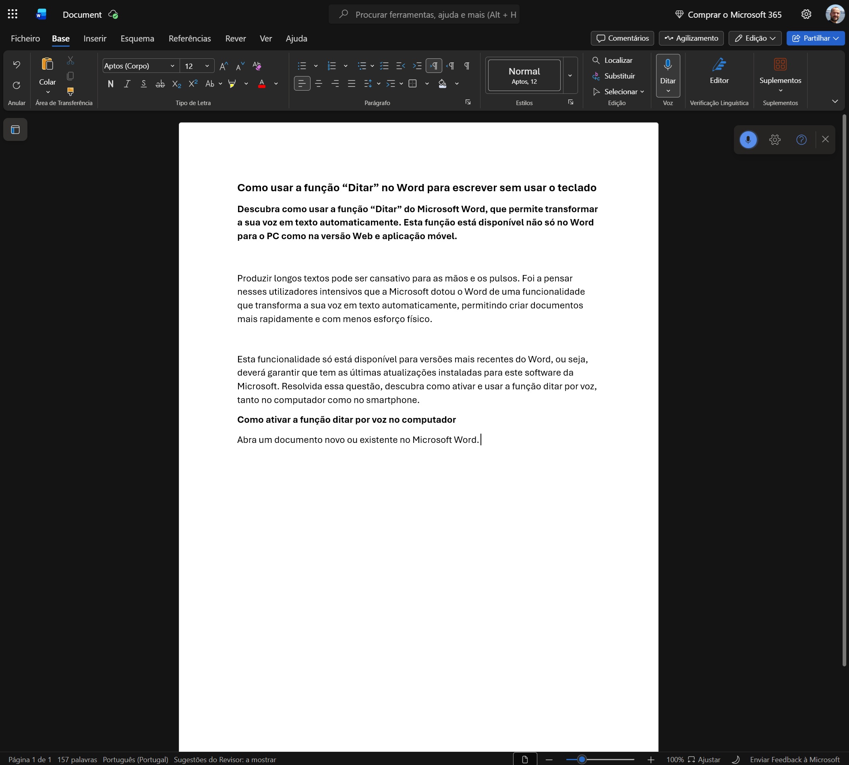Screen dimensions: 849x765
Task: Click the Comentários button
Action: pyautogui.click(x=622, y=38)
